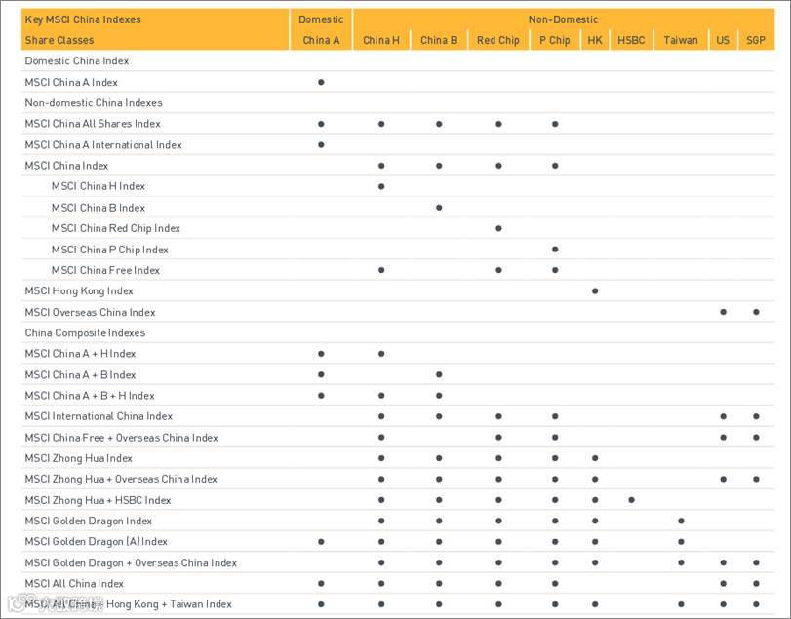The image size is (791, 619).
Task: Click the Red Chip dot in MSCI China Red Chip Index row
Action: 498,228
